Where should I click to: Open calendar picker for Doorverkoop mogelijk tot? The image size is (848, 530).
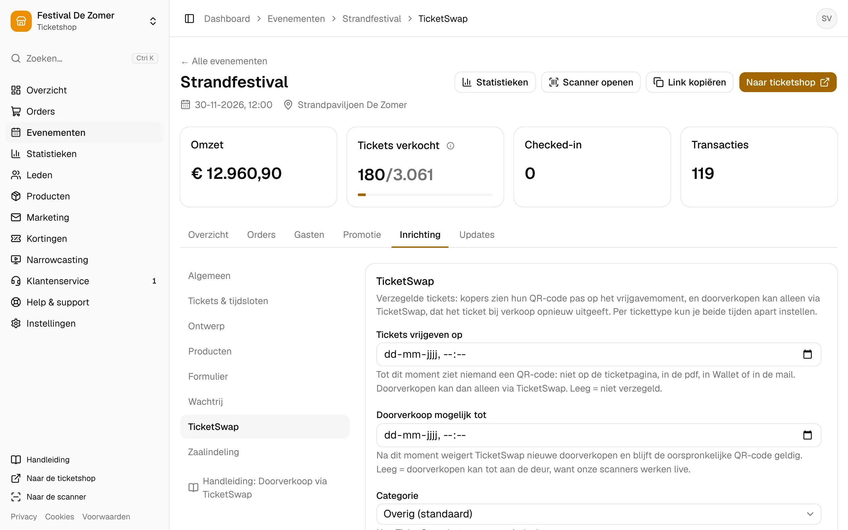point(807,435)
